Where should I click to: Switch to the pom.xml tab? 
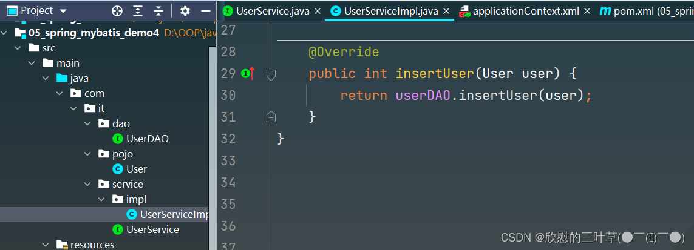click(646, 11)
